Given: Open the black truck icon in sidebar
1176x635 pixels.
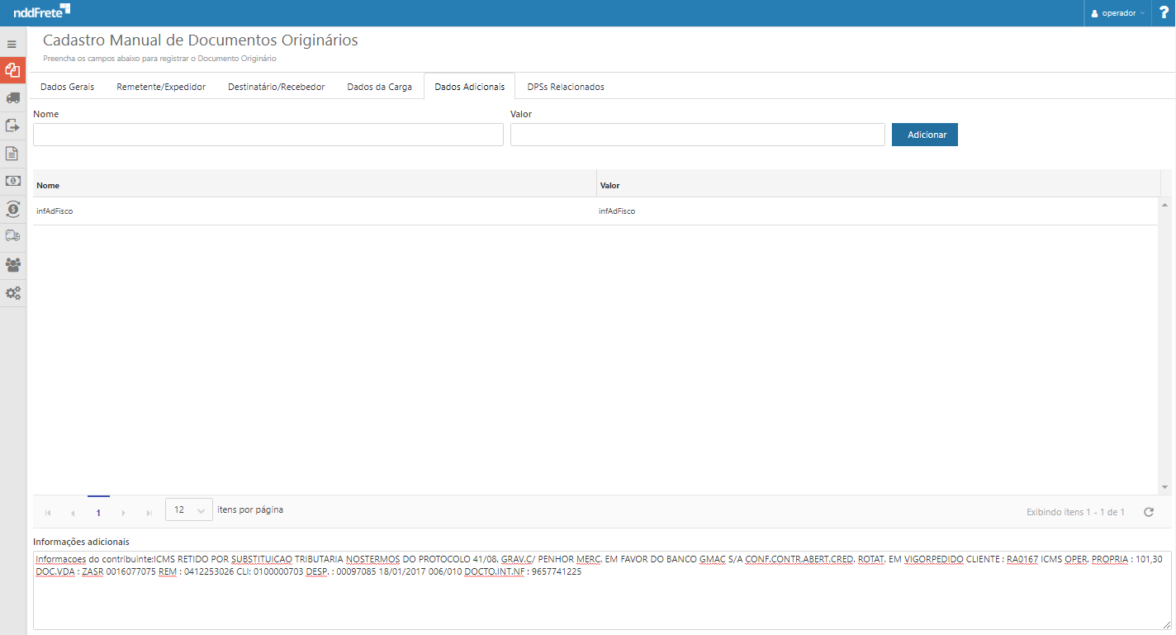Looking at the screenshot, I should [12, 98].
